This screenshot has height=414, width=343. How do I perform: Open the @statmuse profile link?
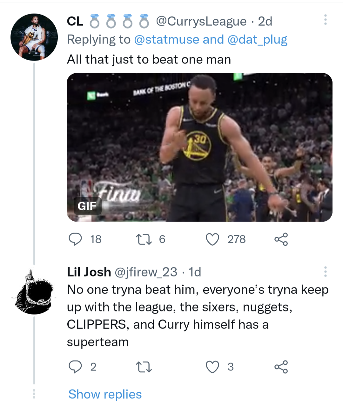168,39
